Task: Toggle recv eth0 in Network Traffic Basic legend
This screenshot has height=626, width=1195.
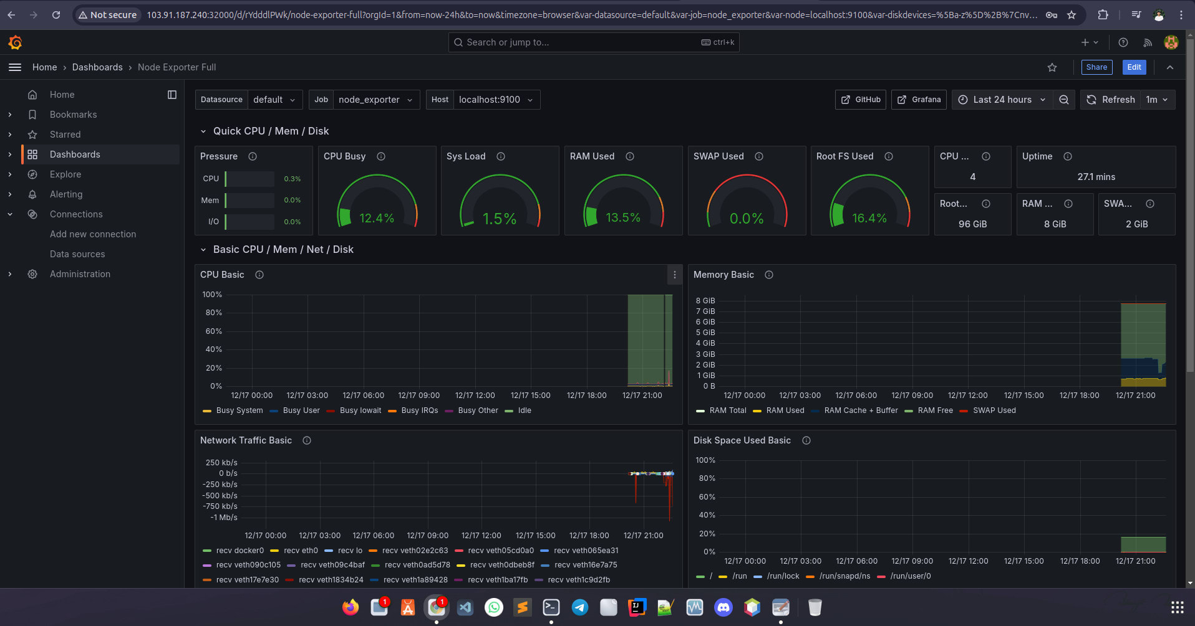Action: pos(301,551)
